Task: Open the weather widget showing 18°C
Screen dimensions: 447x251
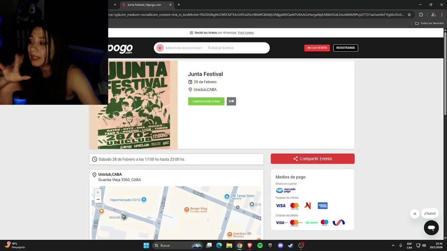Action: click(14, 245)
